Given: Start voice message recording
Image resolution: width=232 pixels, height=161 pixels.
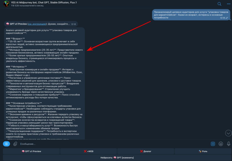Looking at the screenshot, I should point(228,144).
